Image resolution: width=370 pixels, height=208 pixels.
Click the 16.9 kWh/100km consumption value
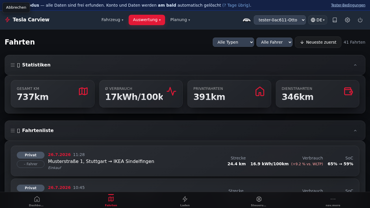click(269, 164)
